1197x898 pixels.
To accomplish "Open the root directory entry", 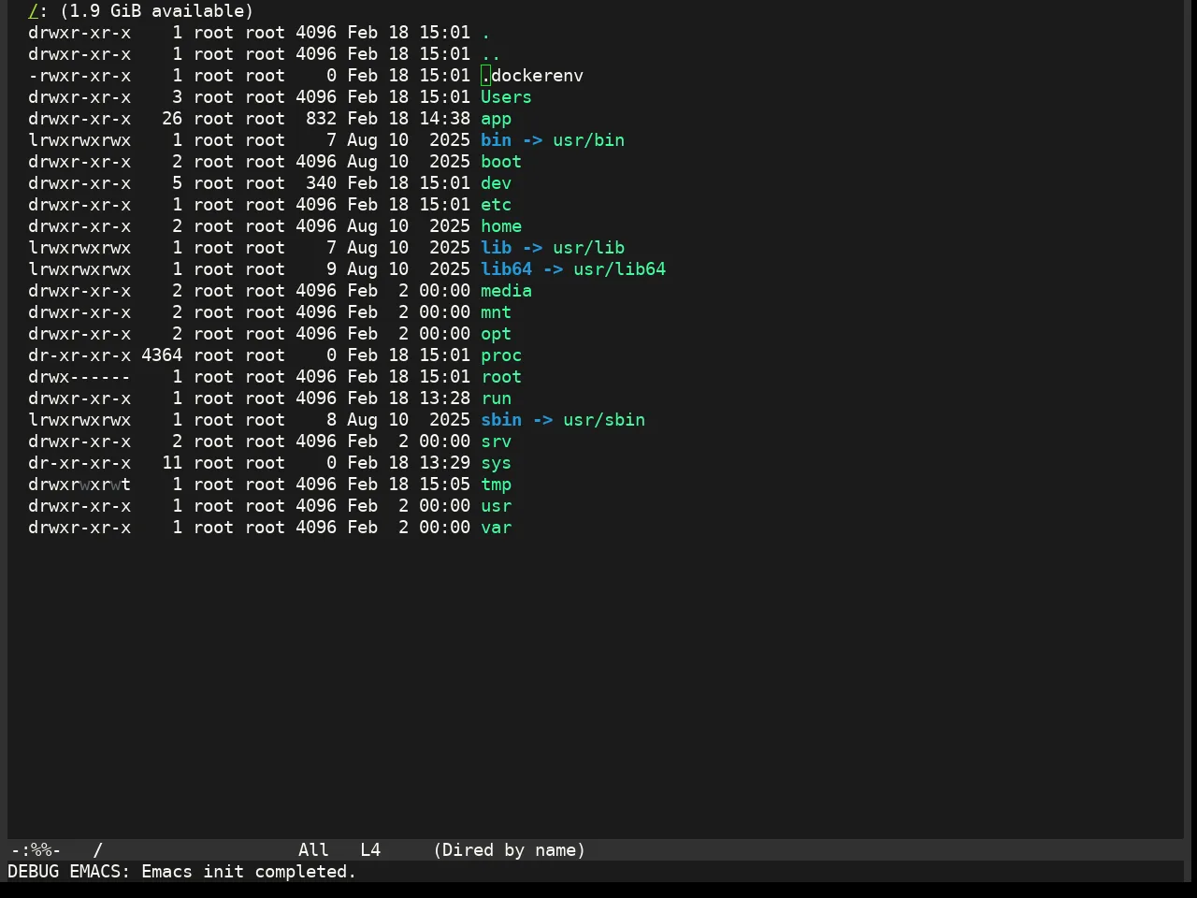I will pyautogui.click(x=501, y=377).
